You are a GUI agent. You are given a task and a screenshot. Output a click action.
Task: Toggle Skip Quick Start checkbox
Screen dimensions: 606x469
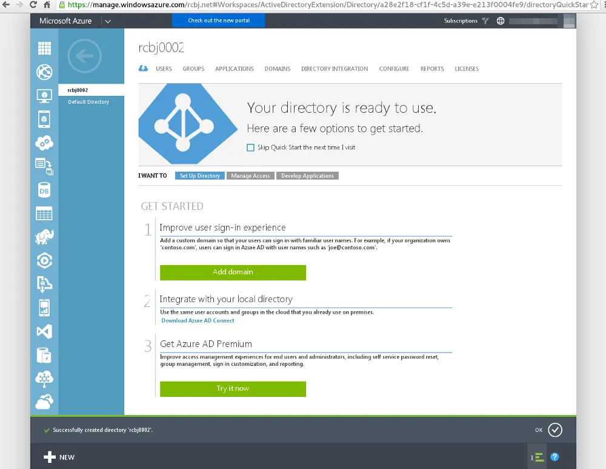tap(250, 147)
